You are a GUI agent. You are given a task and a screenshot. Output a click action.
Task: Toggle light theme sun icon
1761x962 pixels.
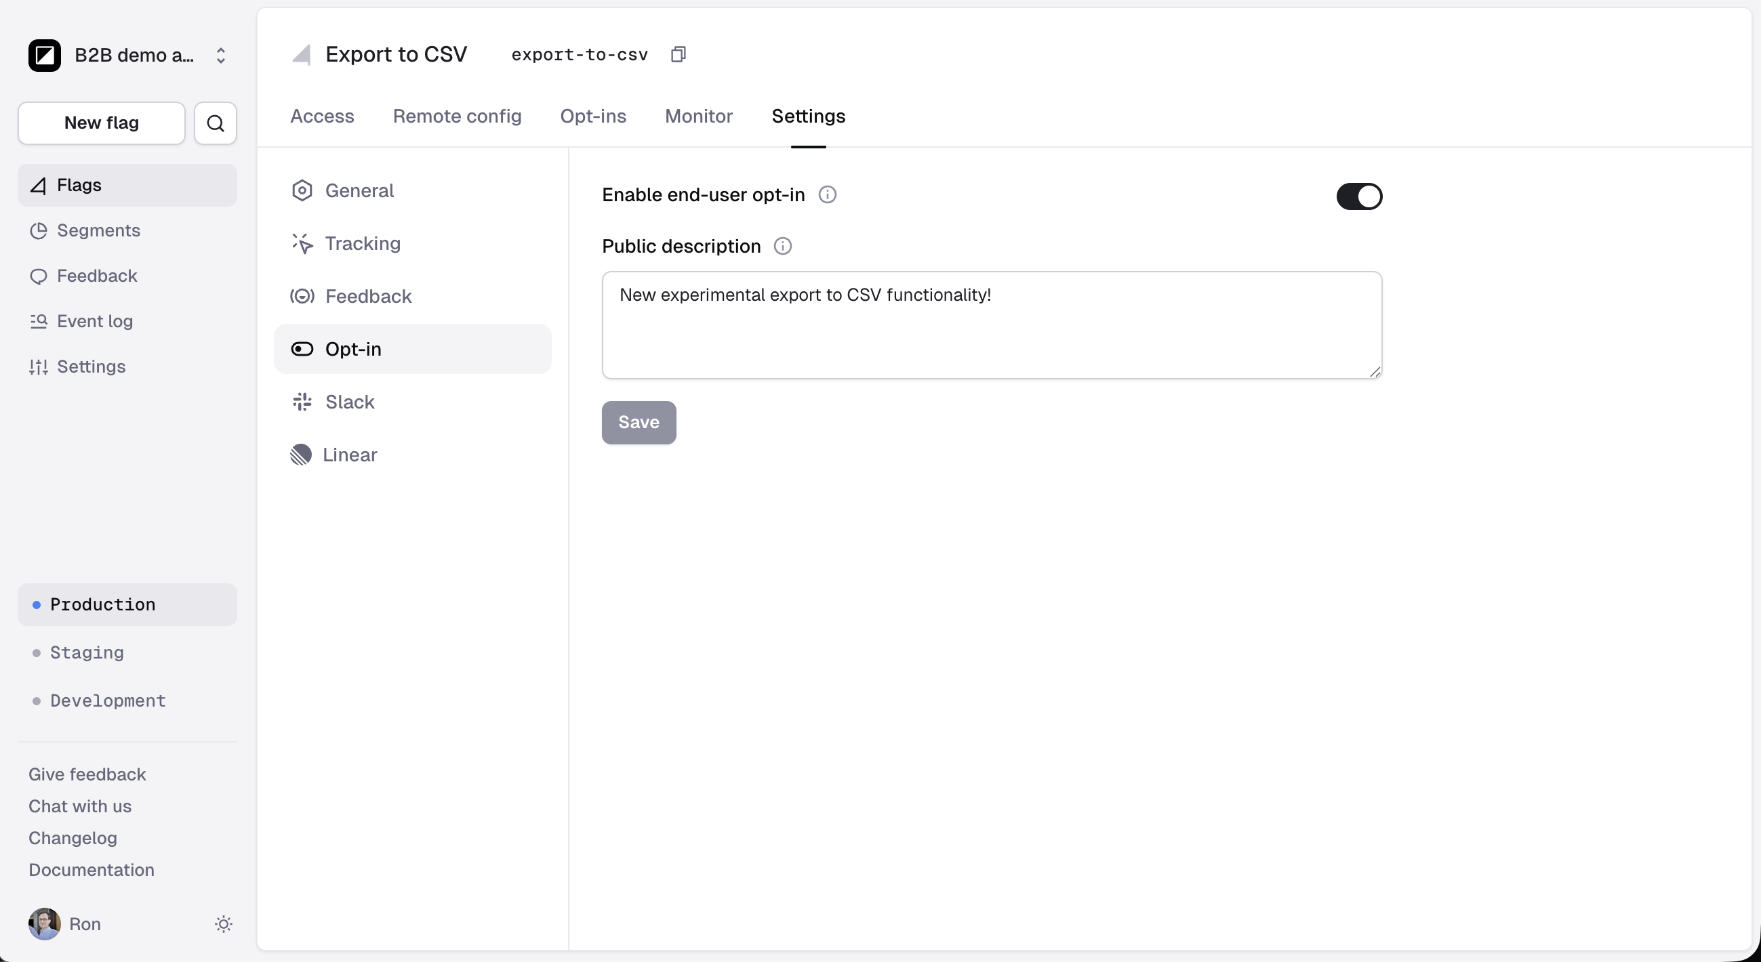point(224,925)
